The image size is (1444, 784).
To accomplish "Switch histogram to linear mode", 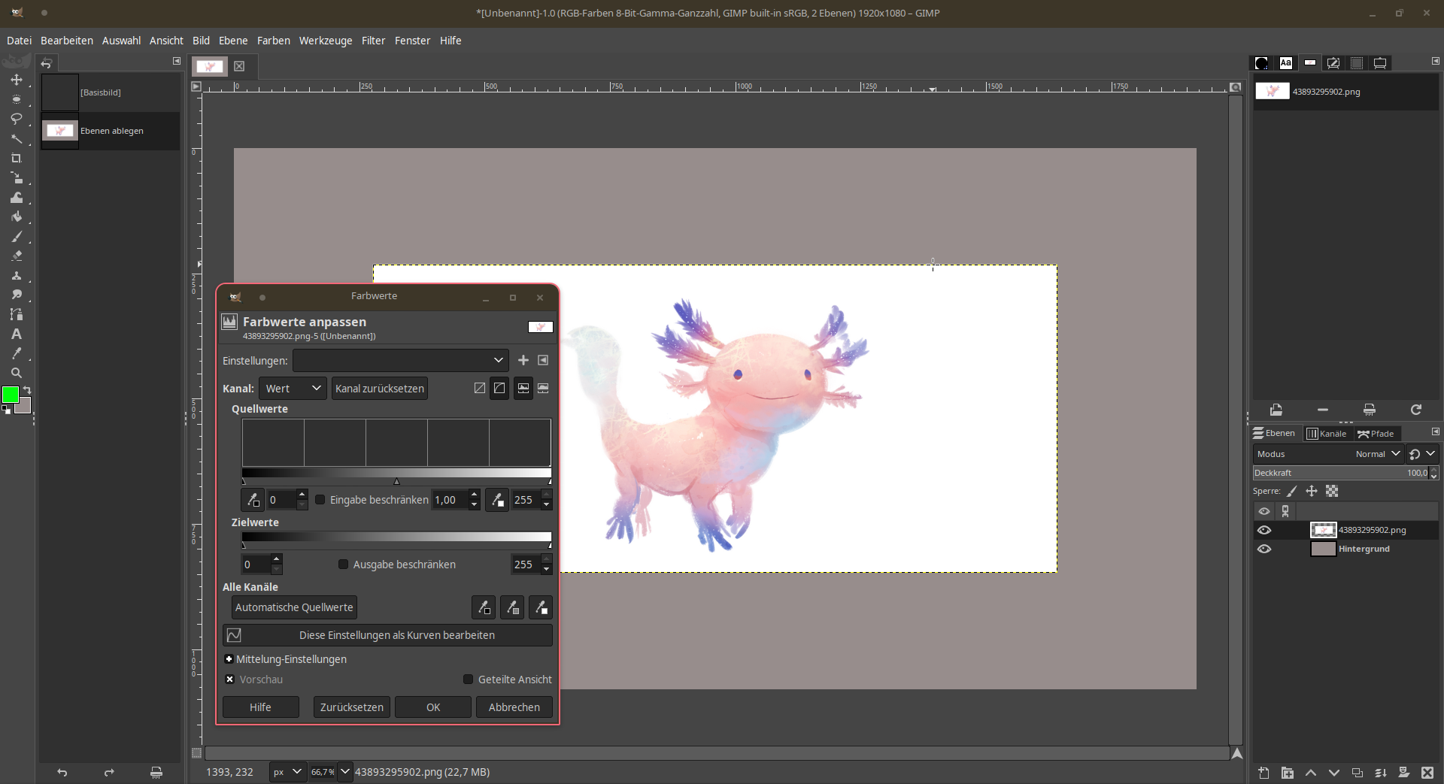I will click(x=523, y=389).
